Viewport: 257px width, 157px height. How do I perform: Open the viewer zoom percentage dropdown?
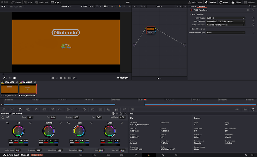[4, 6]
